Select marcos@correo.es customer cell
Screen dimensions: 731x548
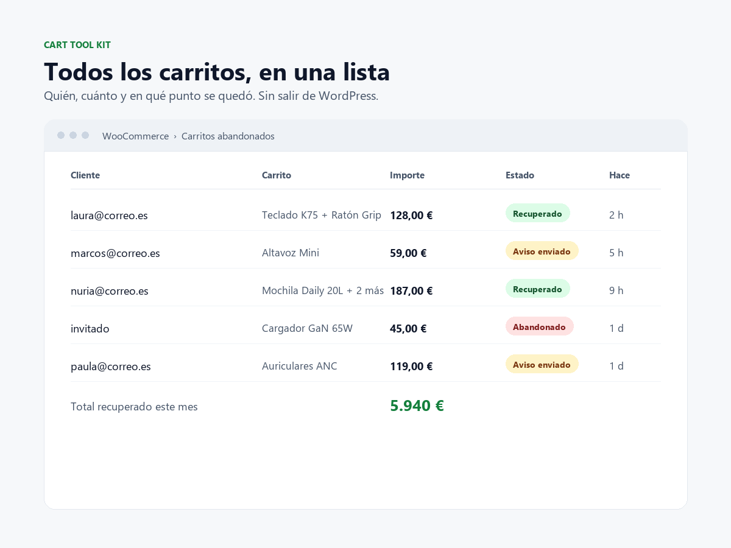(x=115, y=253)
